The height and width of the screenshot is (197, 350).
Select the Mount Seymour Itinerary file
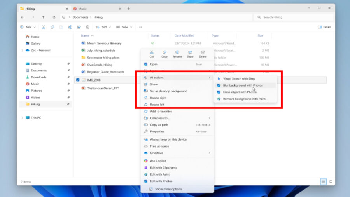point(104,43)
